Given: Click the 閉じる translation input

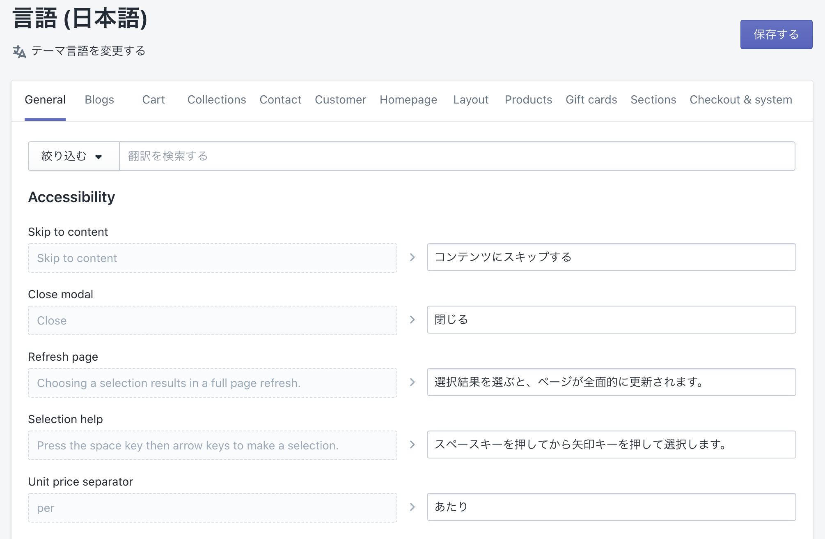Looking at the screenshot, I should coord(611,320).
